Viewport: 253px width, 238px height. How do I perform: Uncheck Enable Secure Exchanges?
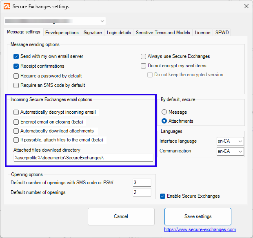162,196
